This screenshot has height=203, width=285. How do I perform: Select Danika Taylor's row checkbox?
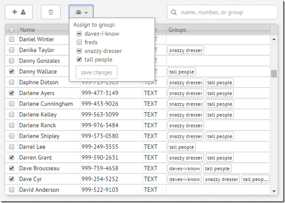(12, 50)
